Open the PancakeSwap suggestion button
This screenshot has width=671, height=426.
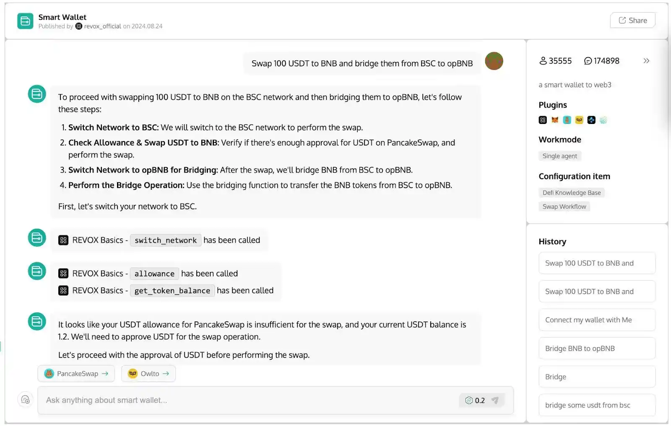click(x=76, y=374)
